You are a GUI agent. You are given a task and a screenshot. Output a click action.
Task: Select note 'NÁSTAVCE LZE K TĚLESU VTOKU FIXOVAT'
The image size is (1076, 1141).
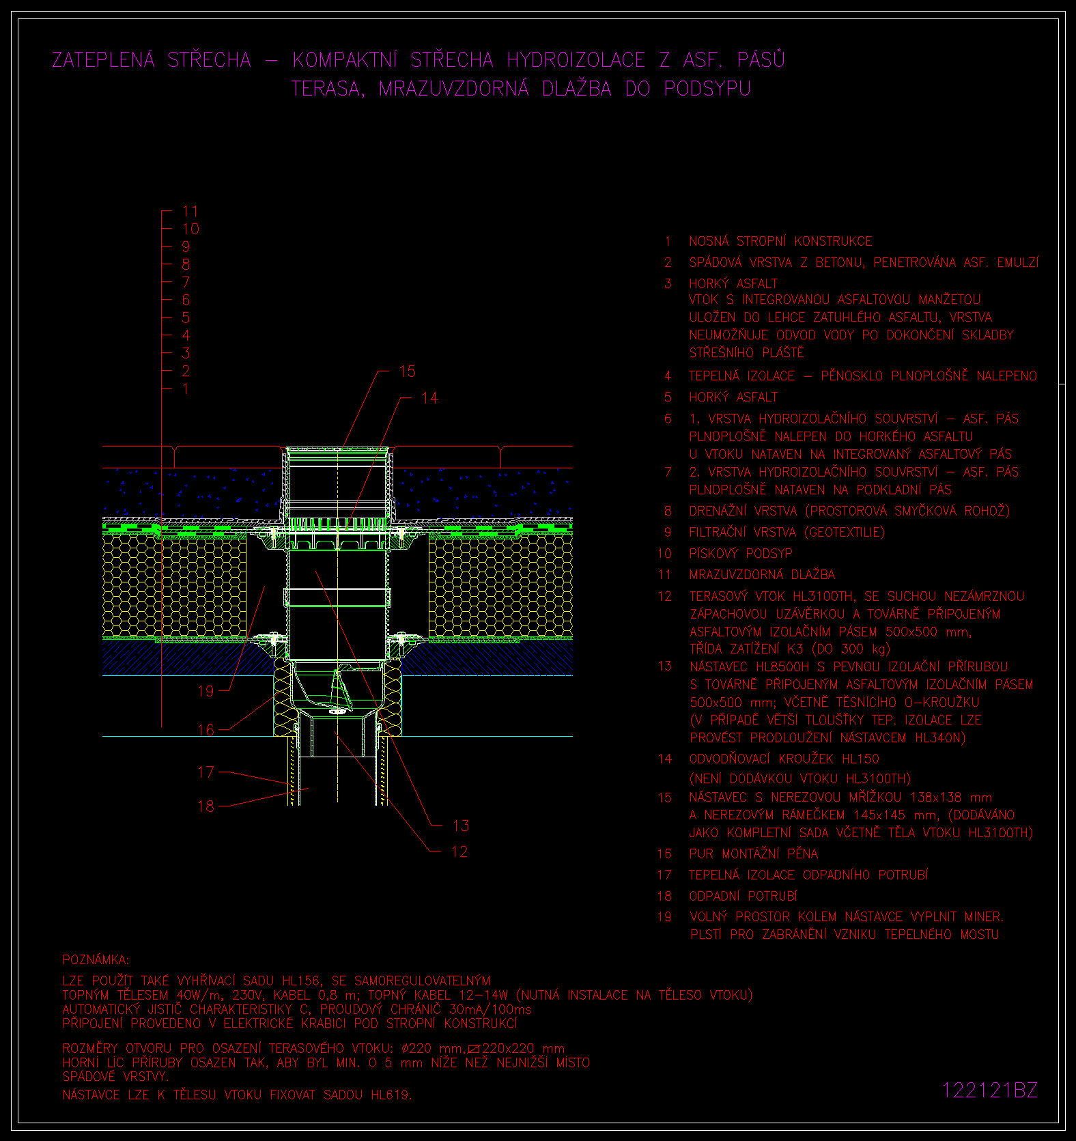(x=238, y=1095)
